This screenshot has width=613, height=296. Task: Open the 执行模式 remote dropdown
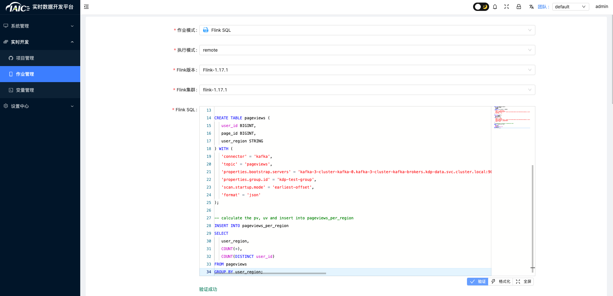367,50
